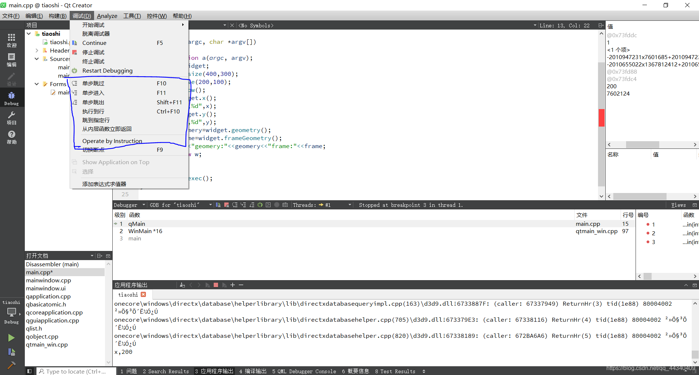The height and width of the screenshot is (375, 699).
Task: Collapse the Sources folder
Action: click(37, 59)
